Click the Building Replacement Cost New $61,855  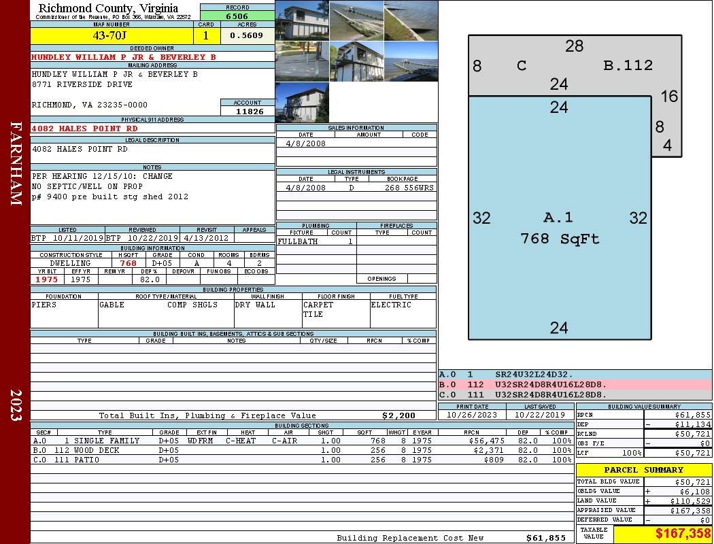coord(545,538)
